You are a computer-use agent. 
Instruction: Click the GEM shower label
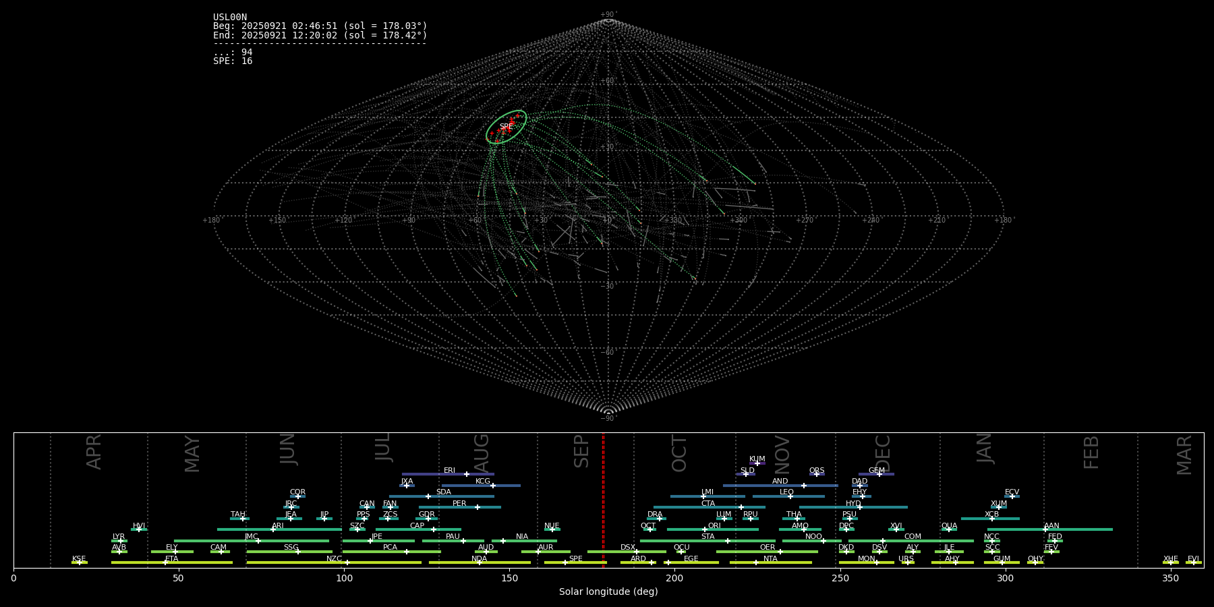pos(877,471)
